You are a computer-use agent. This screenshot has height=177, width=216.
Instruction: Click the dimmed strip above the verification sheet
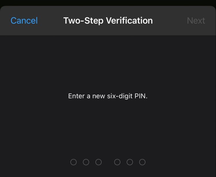(108, 3)
